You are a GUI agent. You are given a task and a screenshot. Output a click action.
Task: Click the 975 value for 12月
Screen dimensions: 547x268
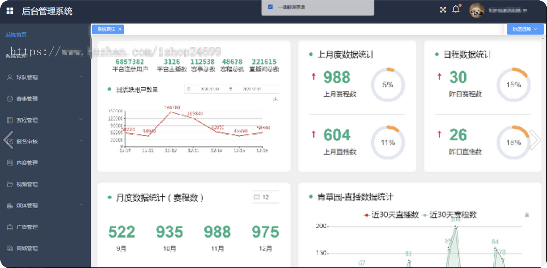(x=265, y=232)
